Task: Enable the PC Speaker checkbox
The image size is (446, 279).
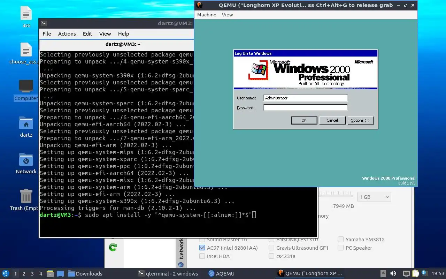Action: (x=341, y=248)
